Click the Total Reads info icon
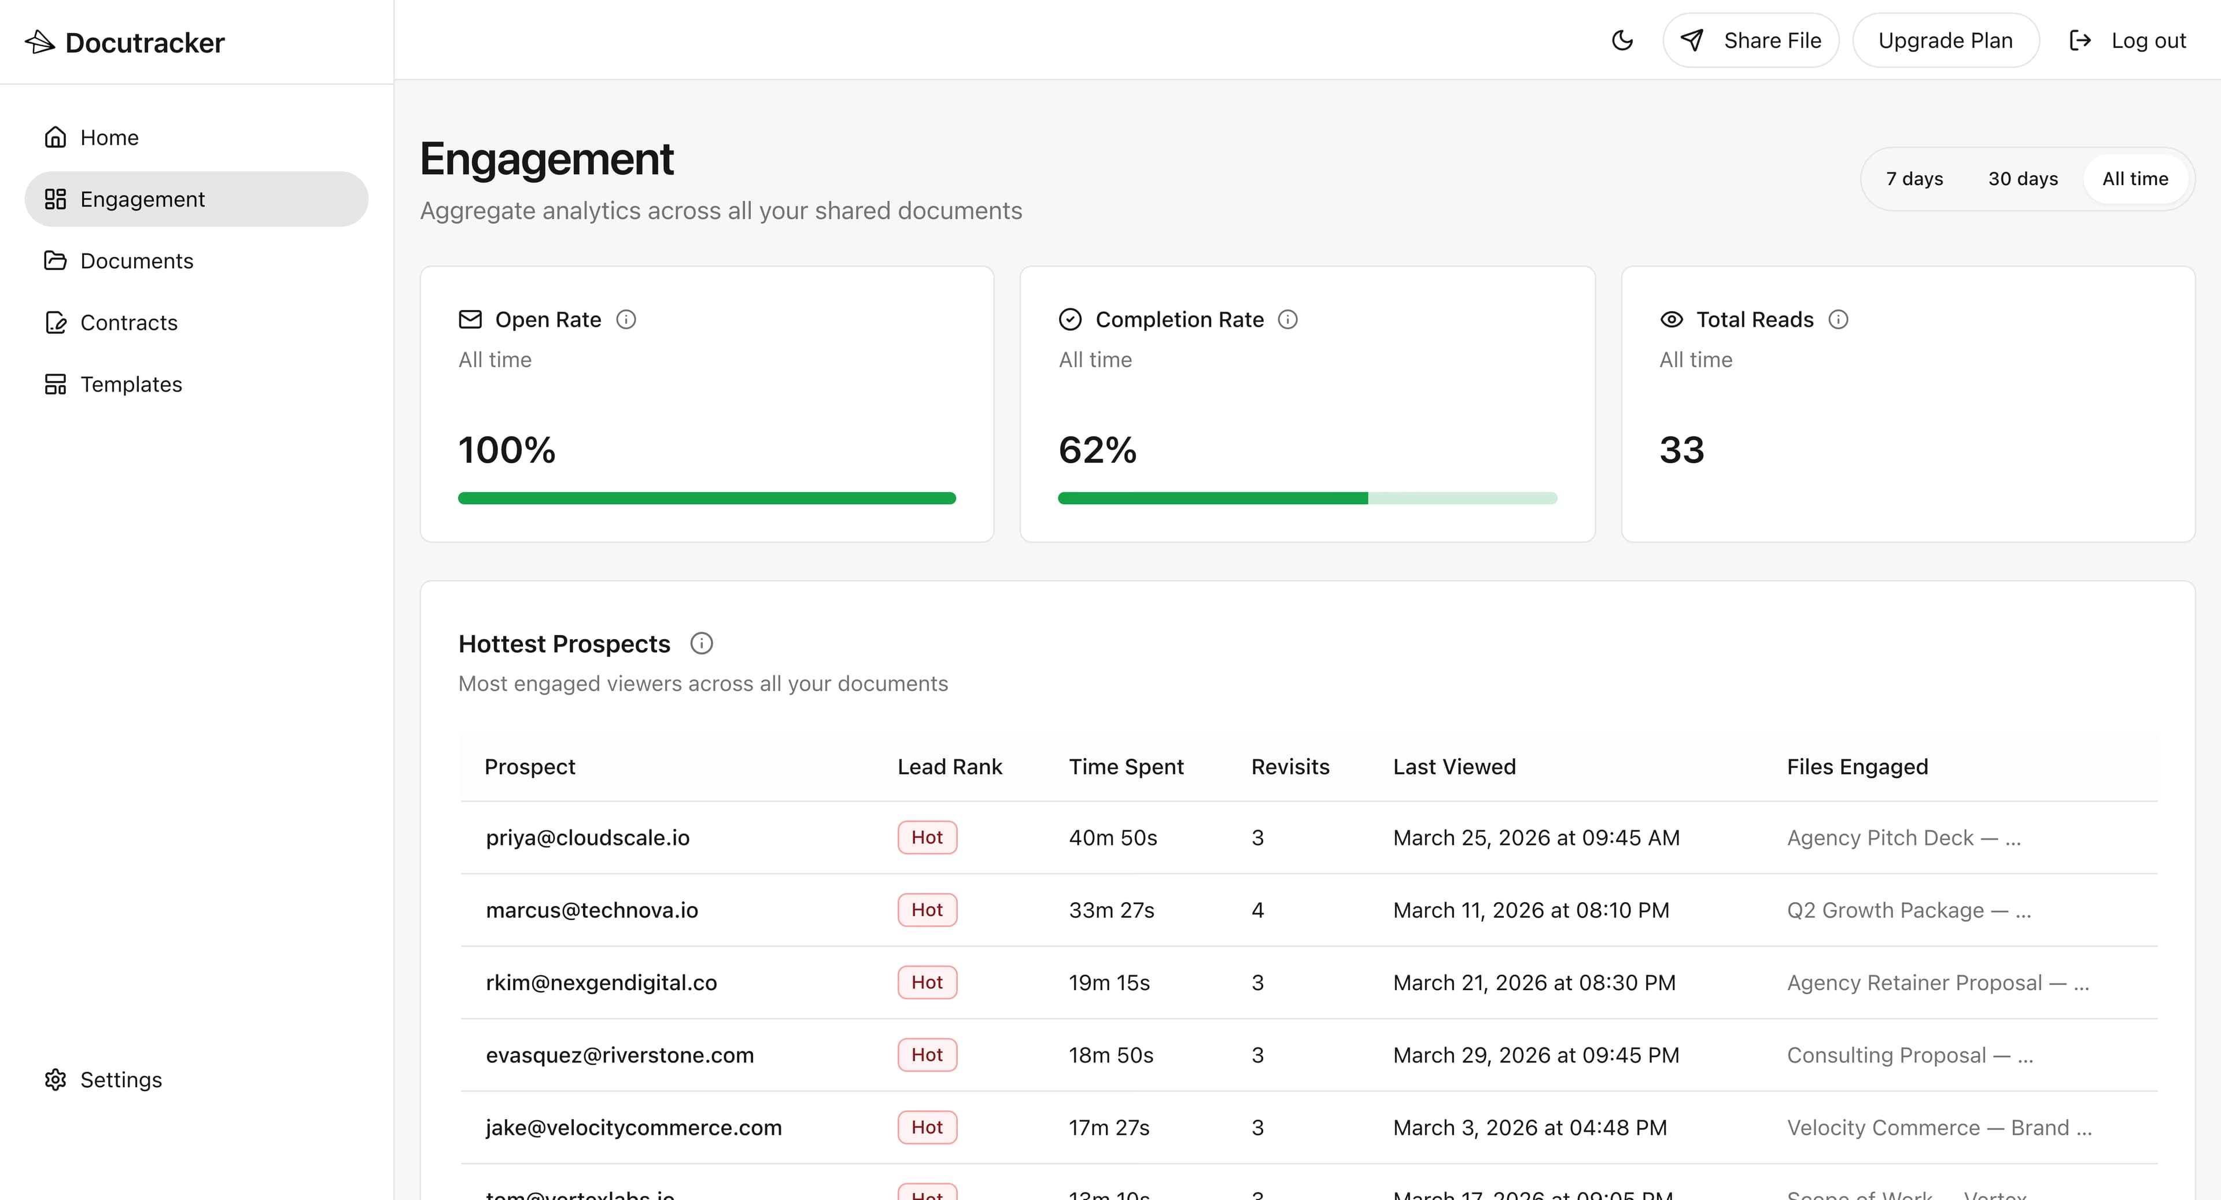This screenshot has width=2221, height=1200. pos(1838,320)
